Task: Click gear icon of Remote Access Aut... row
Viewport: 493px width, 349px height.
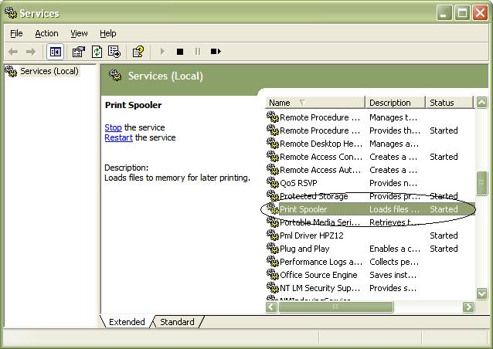Action: pyautogui.click(x=273, y=170)
